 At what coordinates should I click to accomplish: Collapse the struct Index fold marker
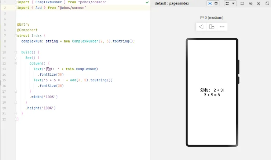click(16, 36)
